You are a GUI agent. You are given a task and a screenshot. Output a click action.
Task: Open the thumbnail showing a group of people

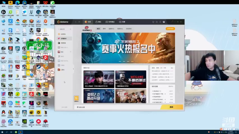coord(131,96)
